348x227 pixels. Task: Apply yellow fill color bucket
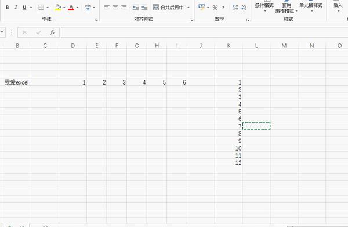58,8
